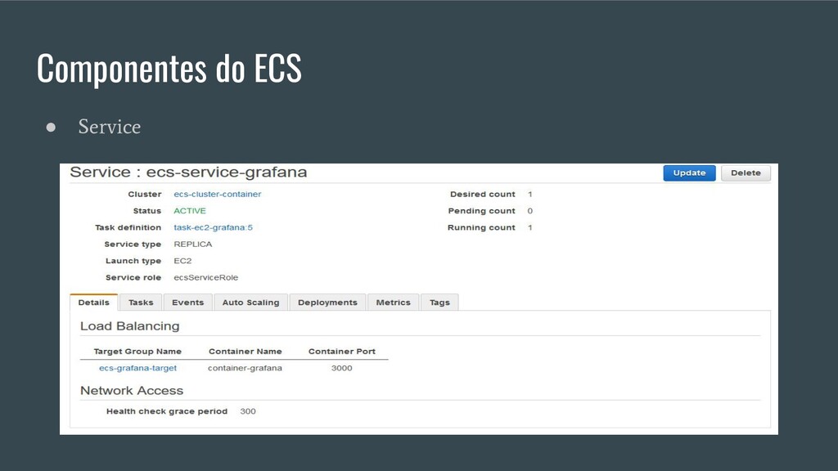This screenshot has height=471, width=838.
Task: Click the Health check grace period value 300
Action: (x=248, y=411)
